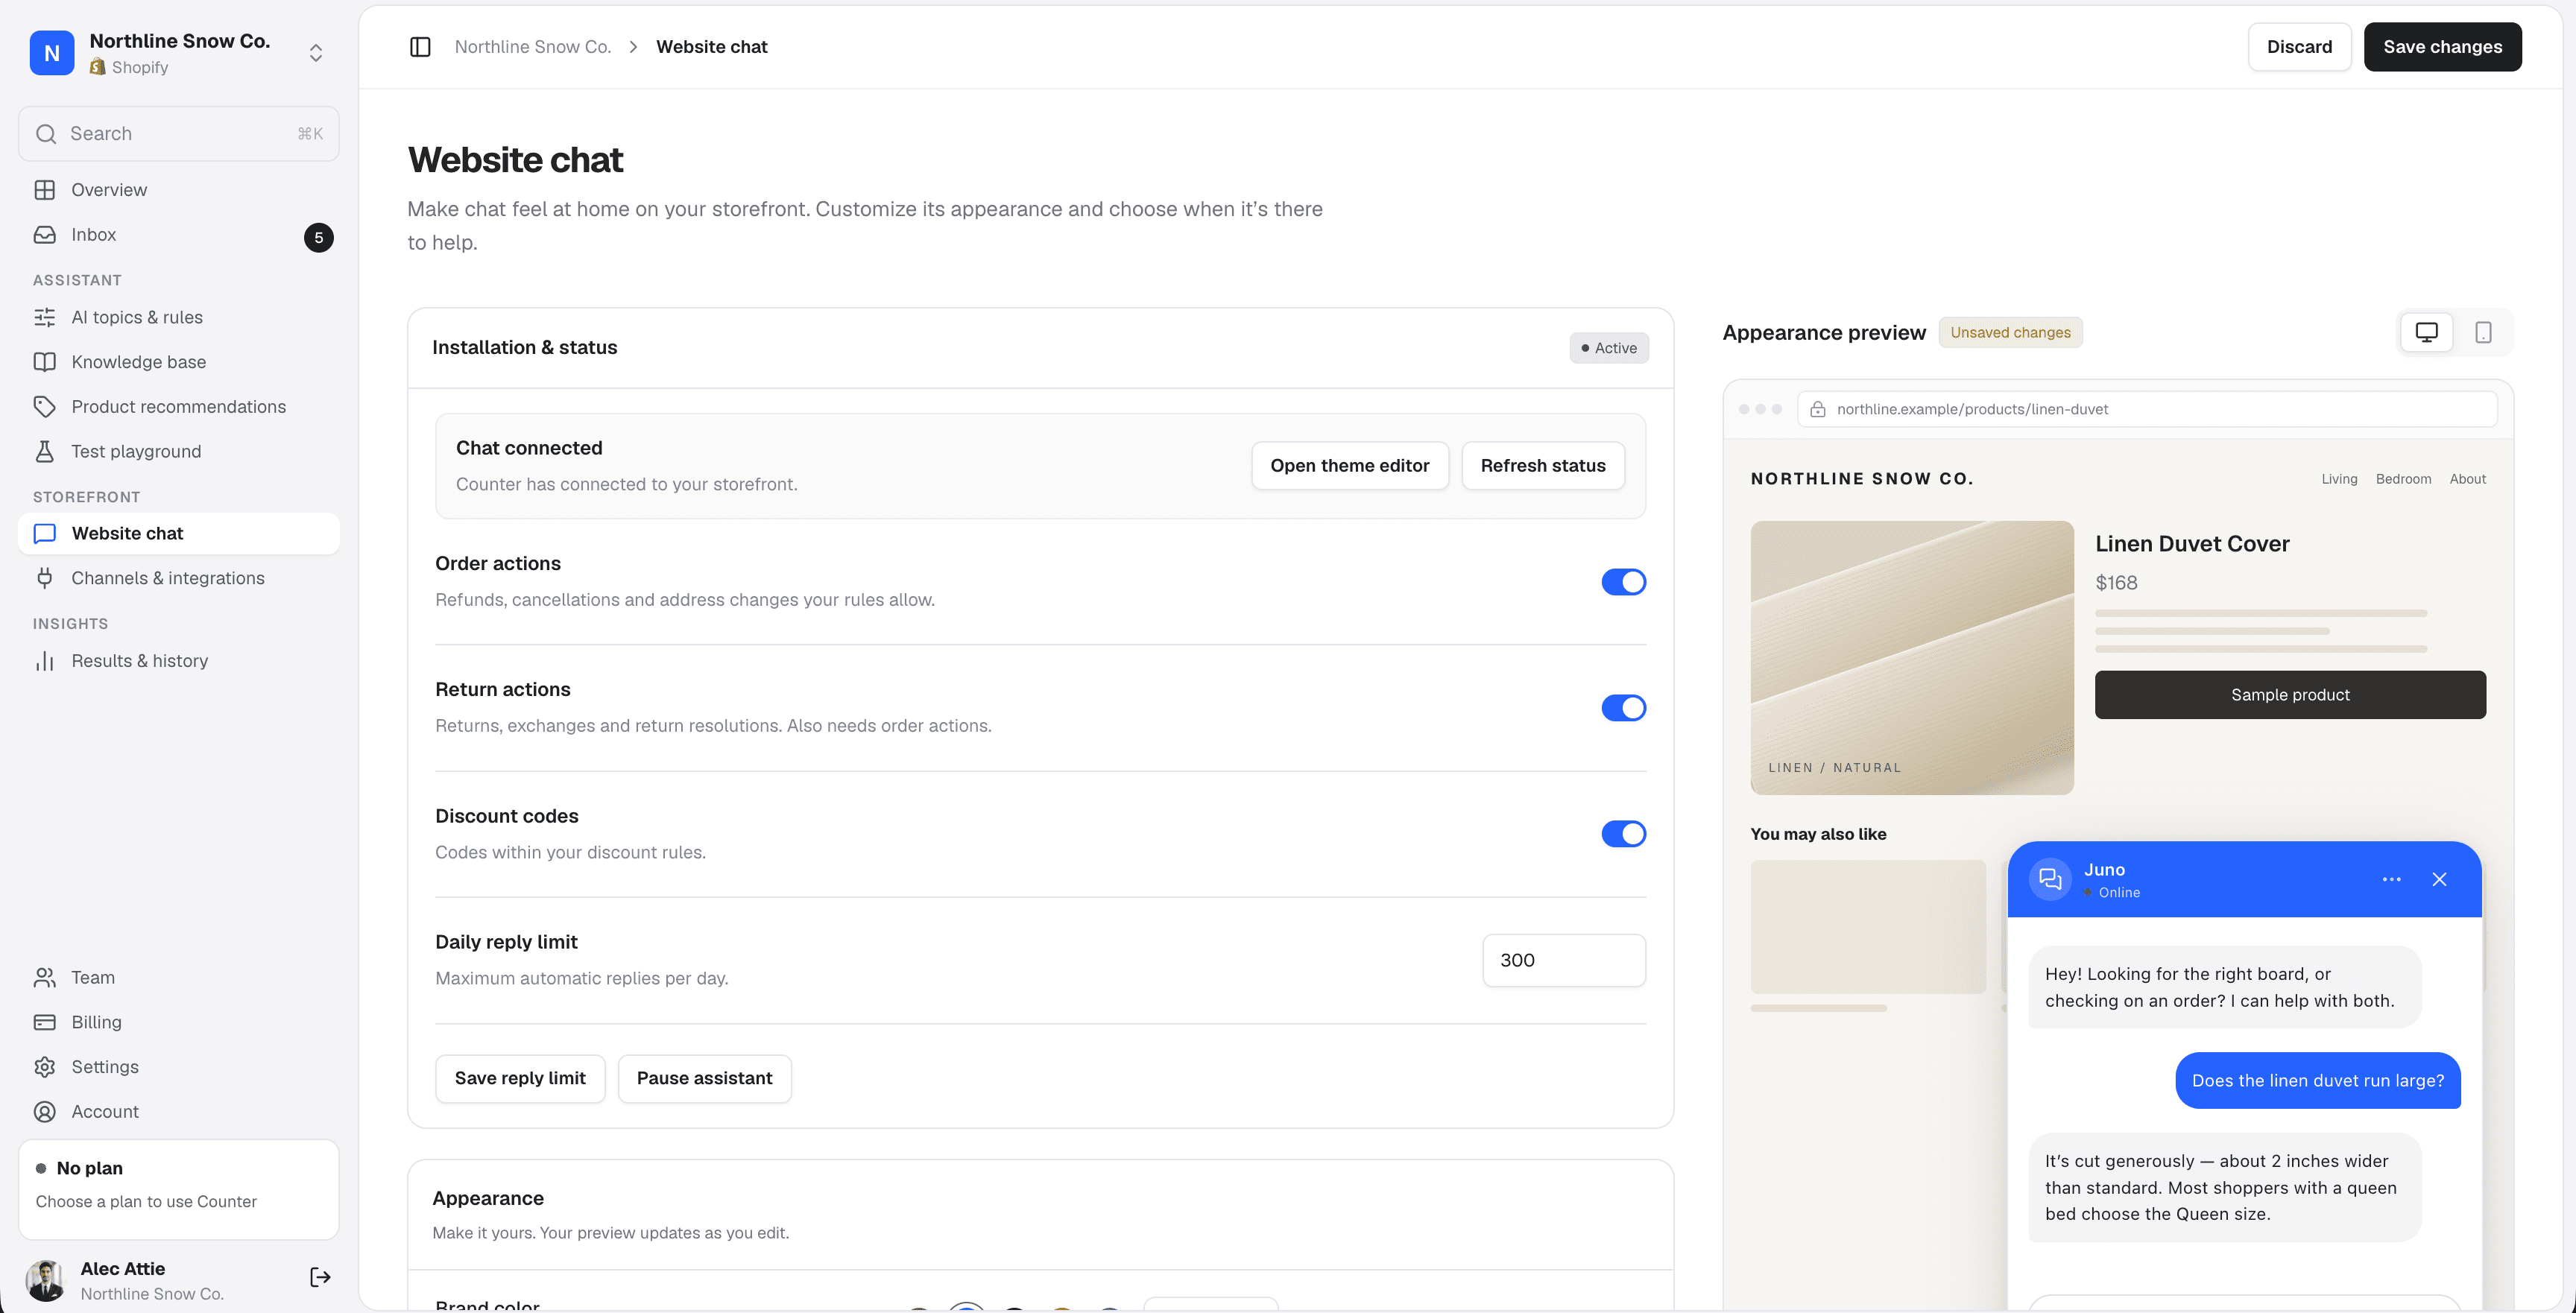
Task: Switch preview to desktop view
Action: click(2427, 332)
